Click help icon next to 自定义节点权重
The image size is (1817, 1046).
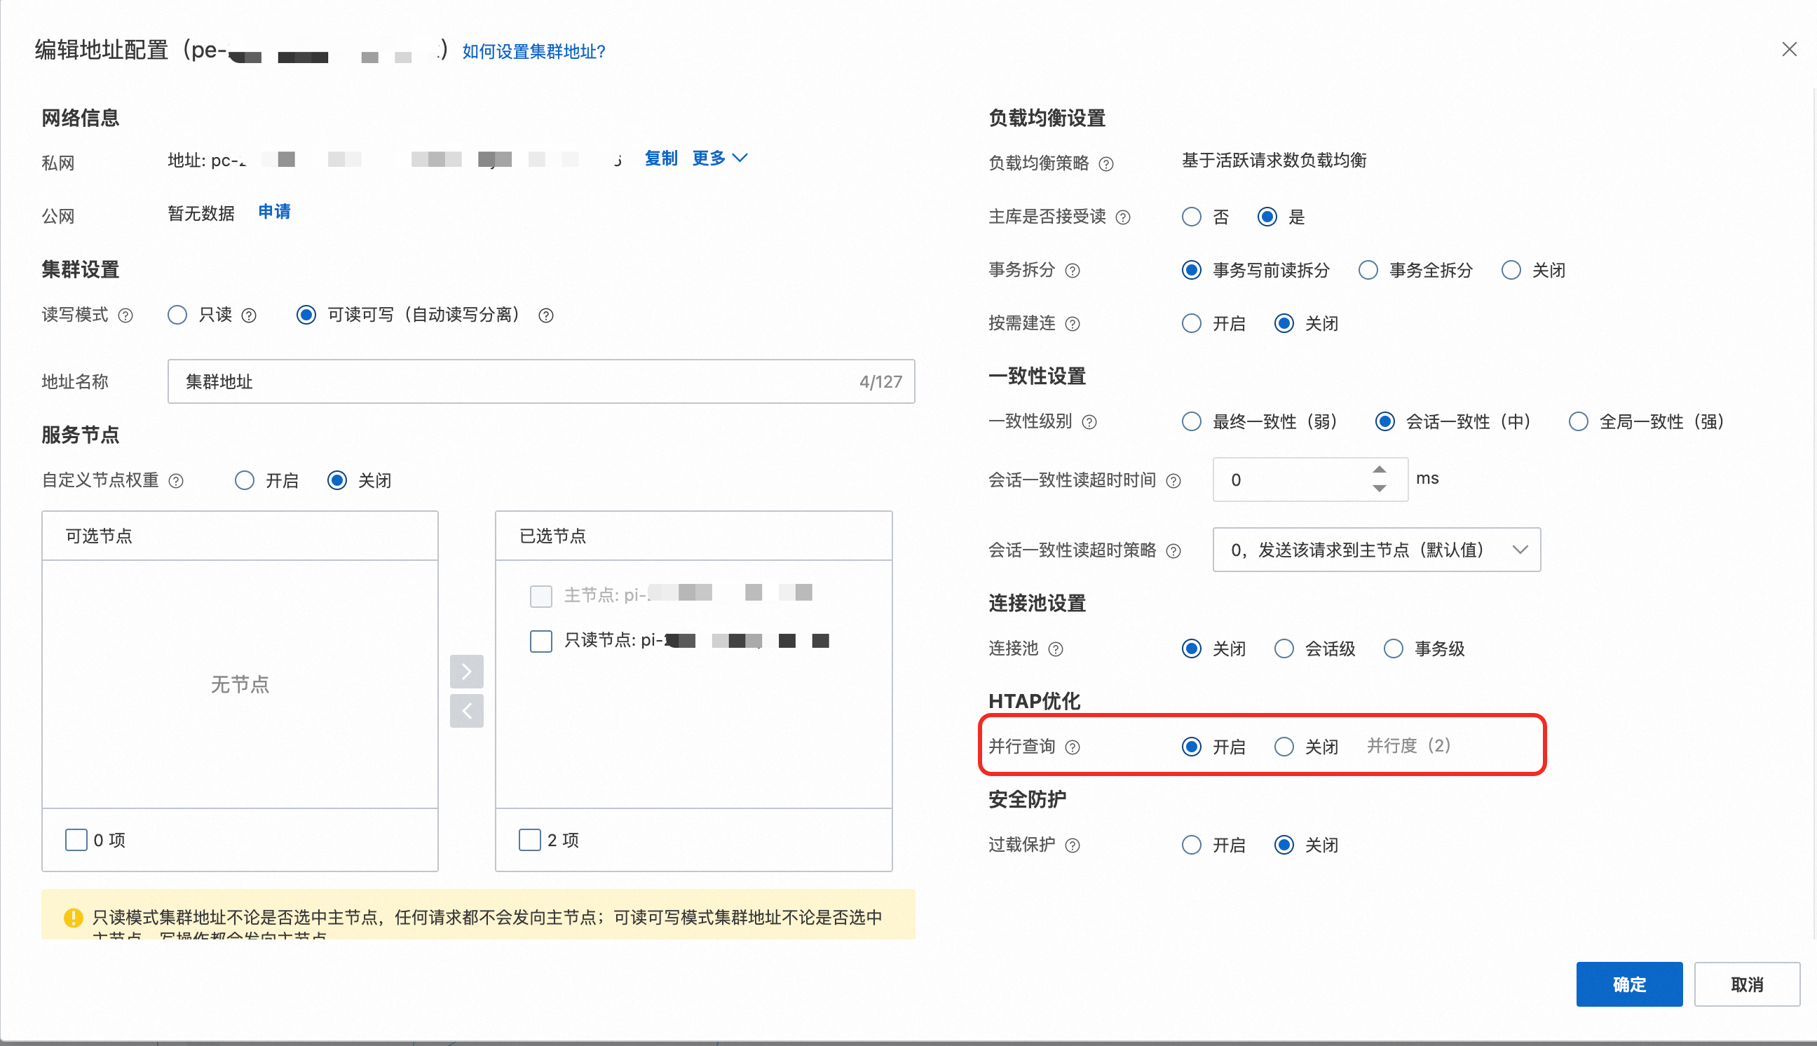tap(176, 481)
